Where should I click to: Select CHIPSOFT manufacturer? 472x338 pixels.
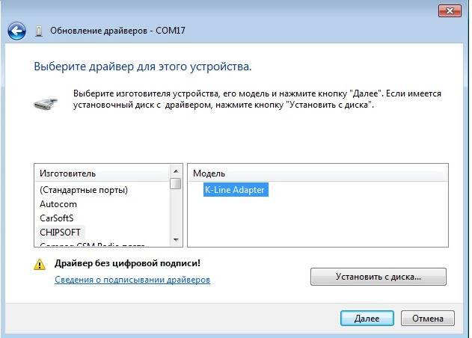[x=60, y=233]
